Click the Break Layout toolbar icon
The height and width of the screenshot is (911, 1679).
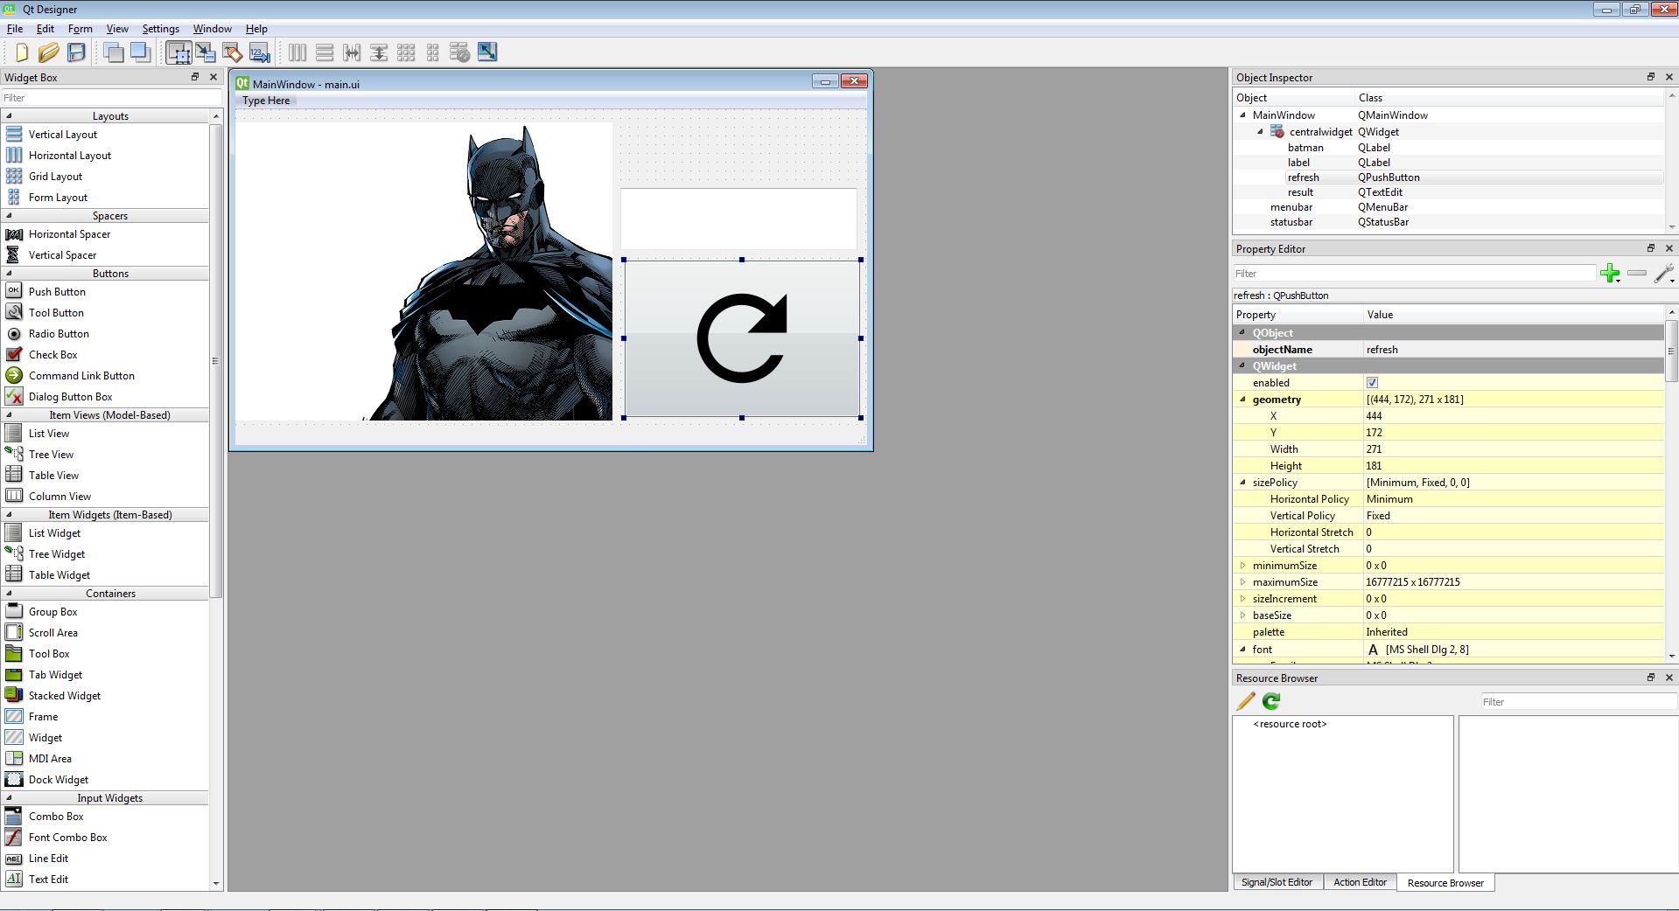click(x=460, y=52)
